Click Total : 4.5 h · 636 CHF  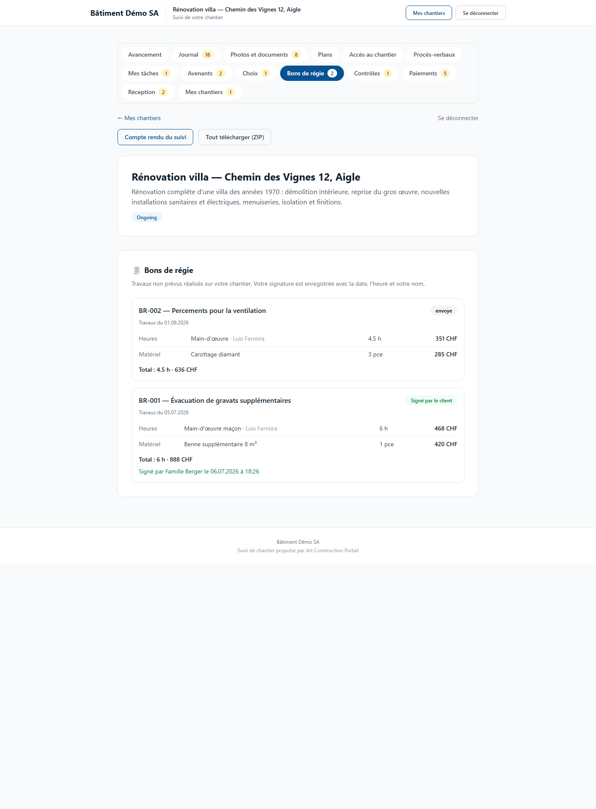coord(168,370)
